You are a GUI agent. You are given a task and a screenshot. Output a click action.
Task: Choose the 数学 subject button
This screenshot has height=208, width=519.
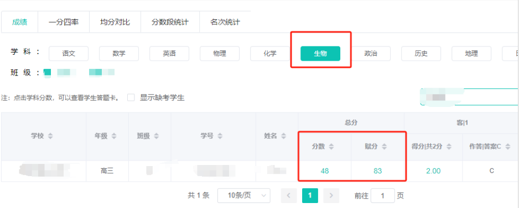(119, 54)
